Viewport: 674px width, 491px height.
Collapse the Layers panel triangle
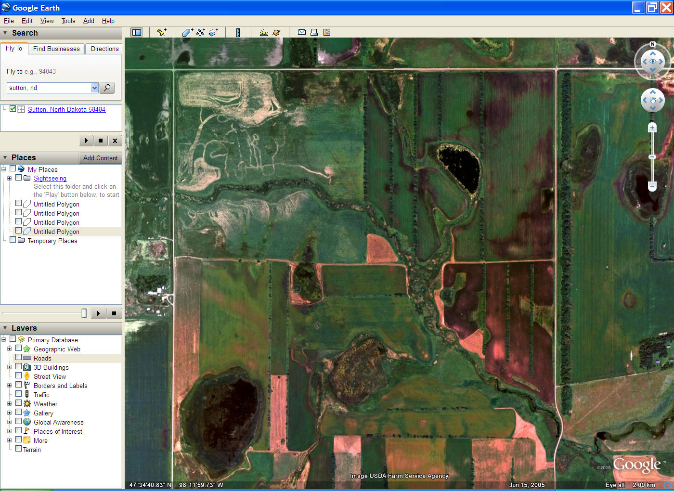tap(5, 328)
